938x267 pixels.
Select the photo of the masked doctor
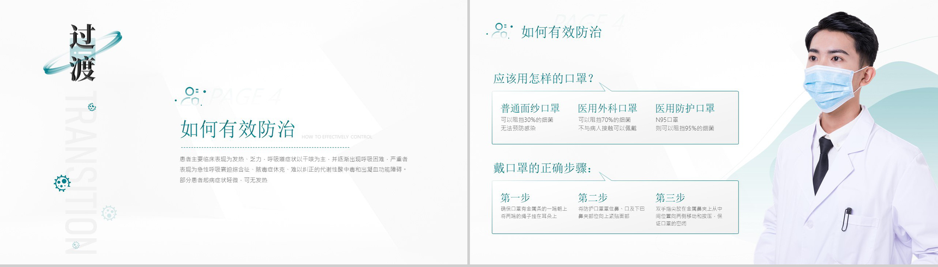point(845,139)
